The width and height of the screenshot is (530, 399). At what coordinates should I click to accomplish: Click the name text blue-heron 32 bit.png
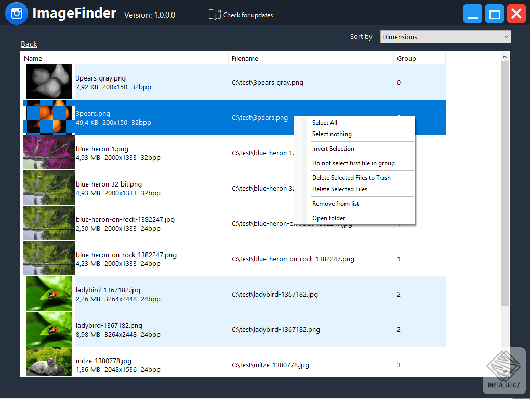(x=109, y=184)
